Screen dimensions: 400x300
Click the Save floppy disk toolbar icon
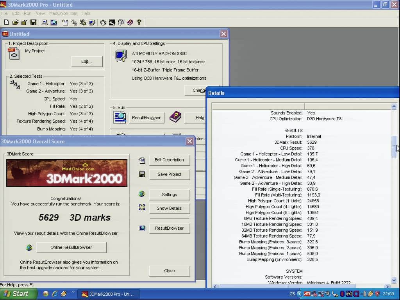(x=34, y=22)
